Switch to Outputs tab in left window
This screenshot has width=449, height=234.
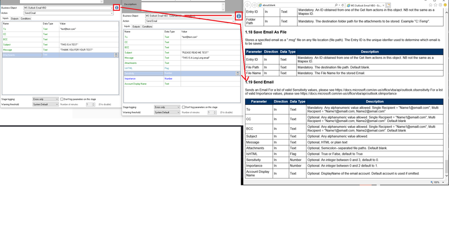tap(14, 18)
